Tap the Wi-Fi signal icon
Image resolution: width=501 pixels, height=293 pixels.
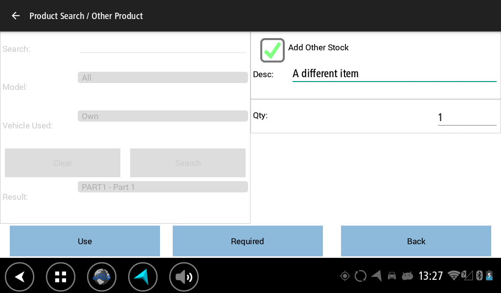pos(454,275)
